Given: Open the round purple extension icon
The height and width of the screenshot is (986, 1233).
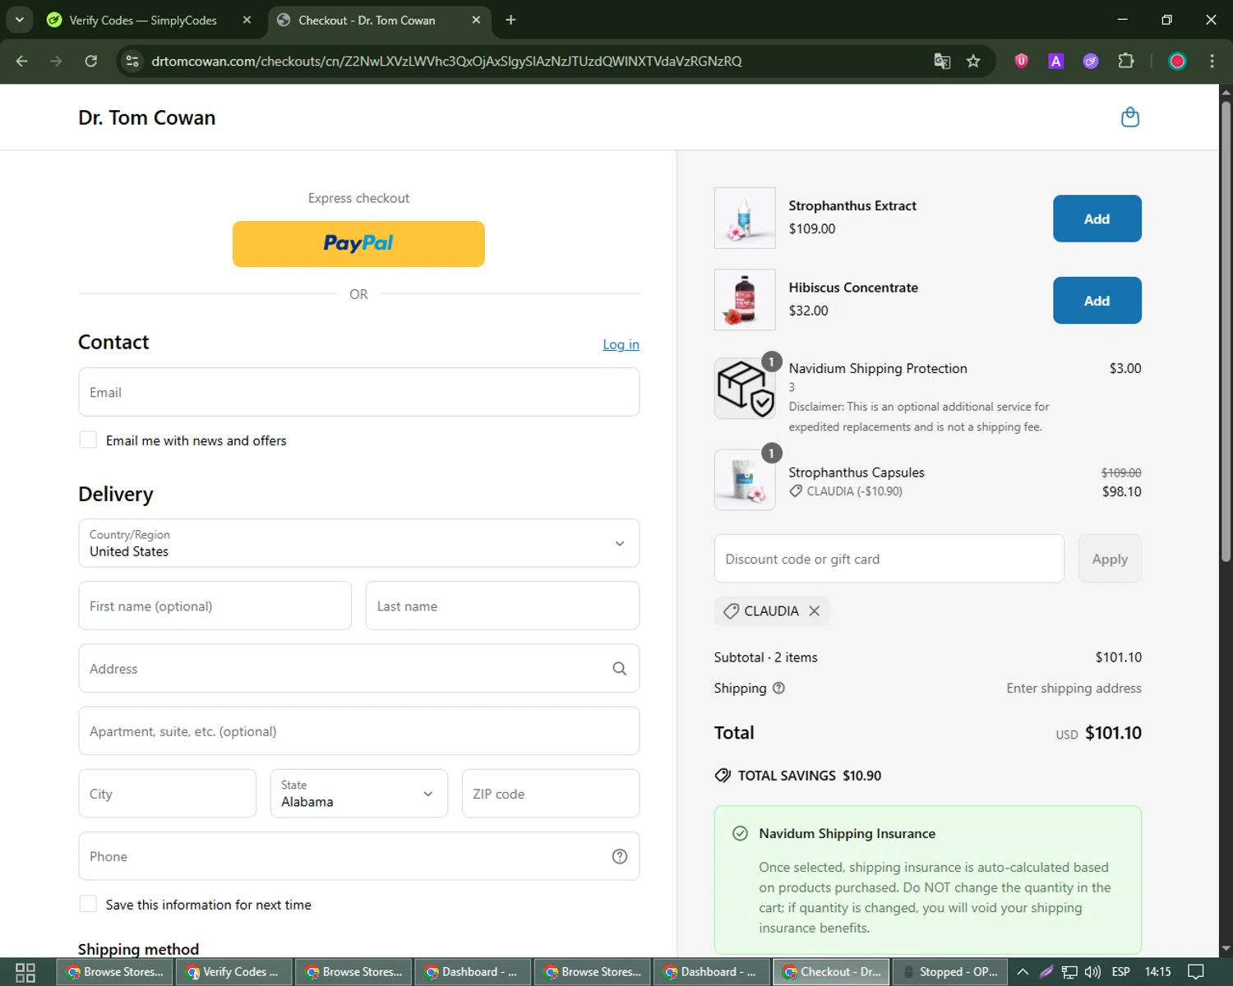Looking at the screenshot, I should (x=1091, y=61).
